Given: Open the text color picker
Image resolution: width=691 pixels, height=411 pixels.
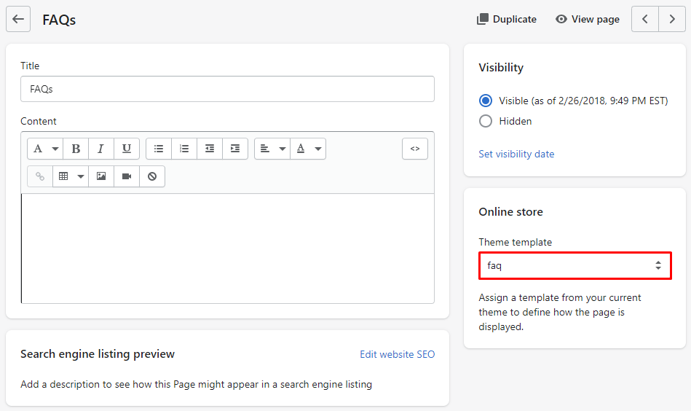Looking at the screenshot, I should 308,149.
